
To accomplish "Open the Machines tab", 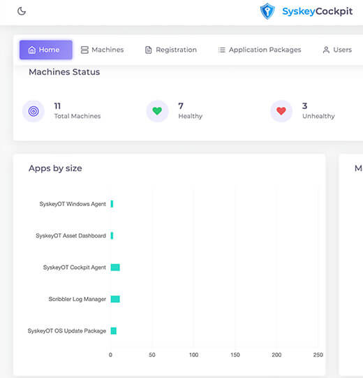I will coord(102,50).
